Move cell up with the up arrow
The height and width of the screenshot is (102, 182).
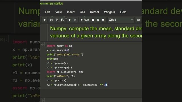tap(69, 20)
